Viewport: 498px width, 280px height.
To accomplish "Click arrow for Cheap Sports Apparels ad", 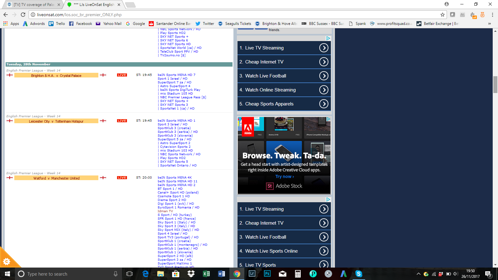I will coord(324,104).
